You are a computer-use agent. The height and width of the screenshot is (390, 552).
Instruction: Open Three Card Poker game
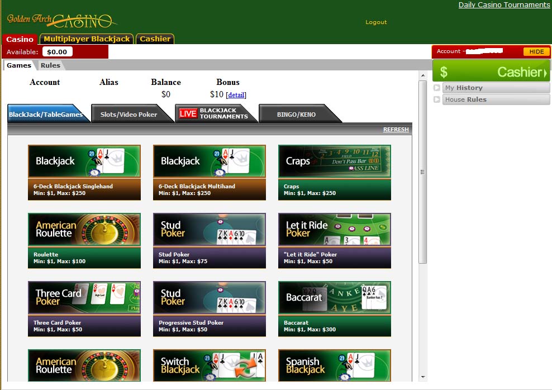pos(84,308)
